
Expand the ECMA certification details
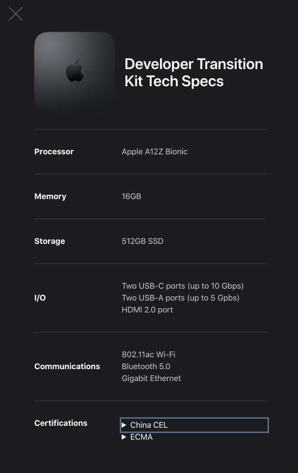click(124, 437)
